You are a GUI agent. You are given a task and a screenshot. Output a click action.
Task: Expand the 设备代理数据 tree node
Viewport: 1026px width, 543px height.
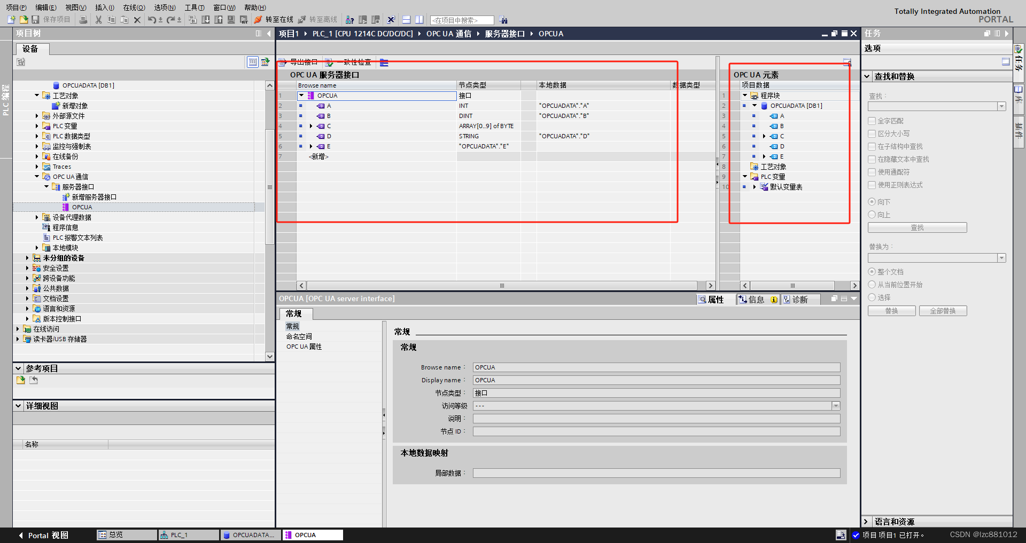coord(37,217)
